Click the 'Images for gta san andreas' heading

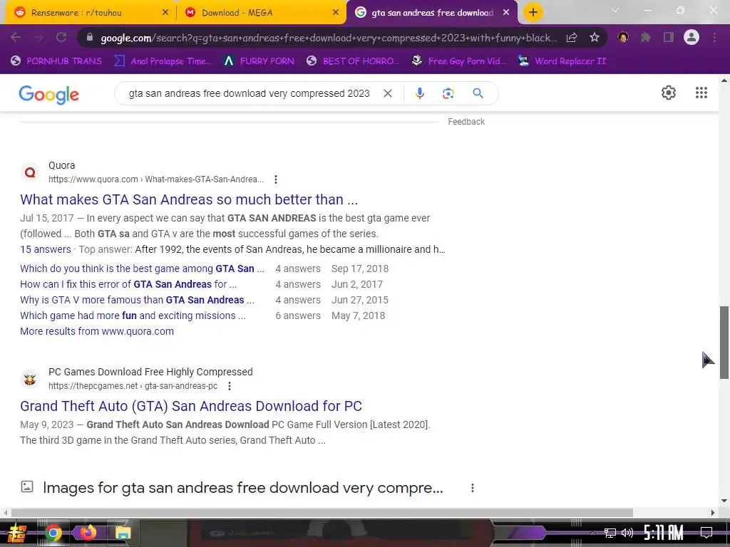[242, 488]
